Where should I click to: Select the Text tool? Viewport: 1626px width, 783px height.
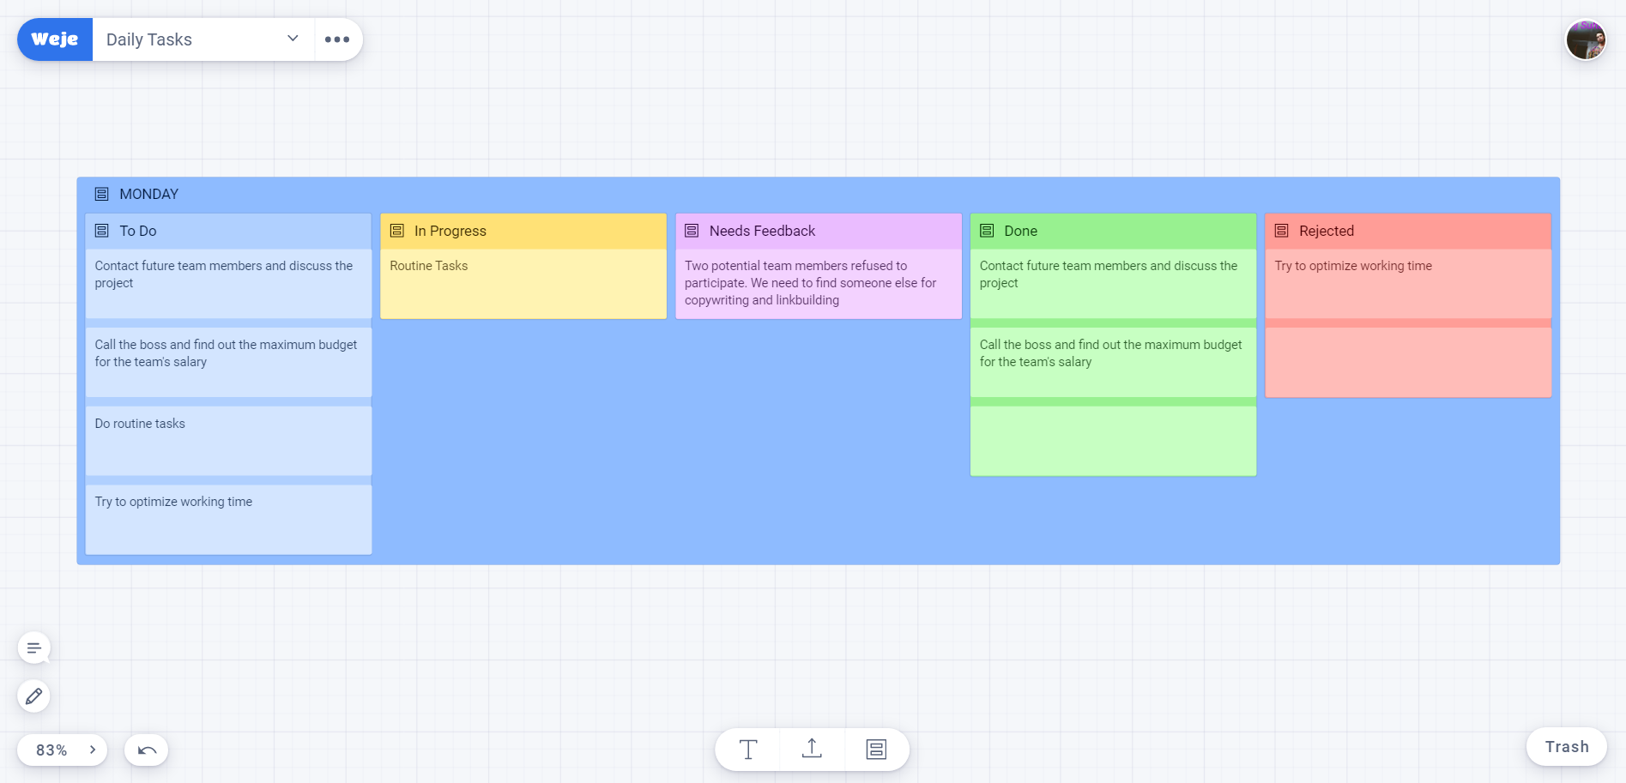pos(748,750)
